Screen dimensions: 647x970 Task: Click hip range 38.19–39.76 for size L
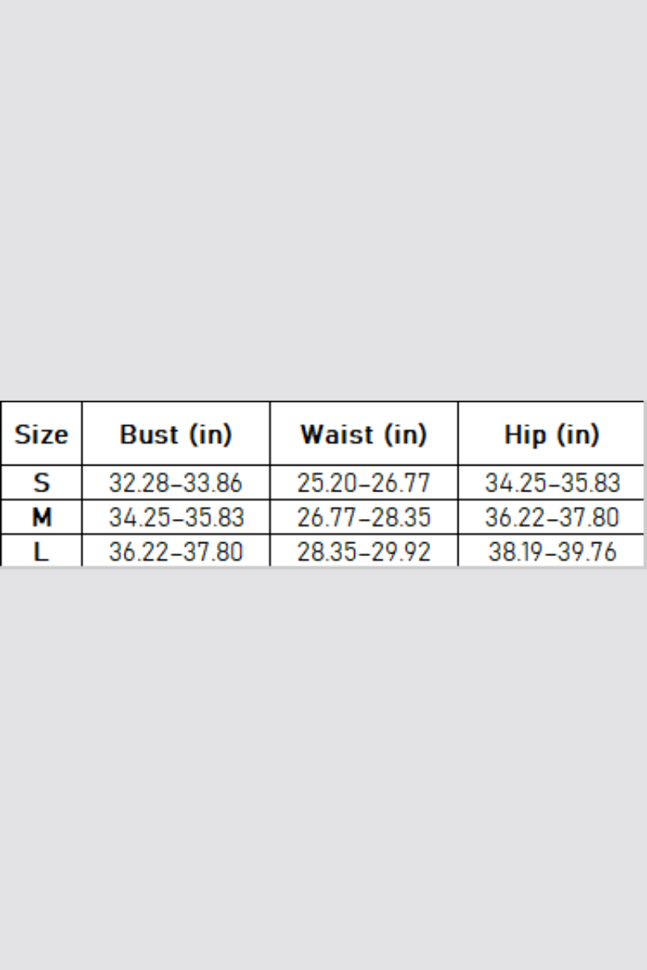(x=552, y=552)
